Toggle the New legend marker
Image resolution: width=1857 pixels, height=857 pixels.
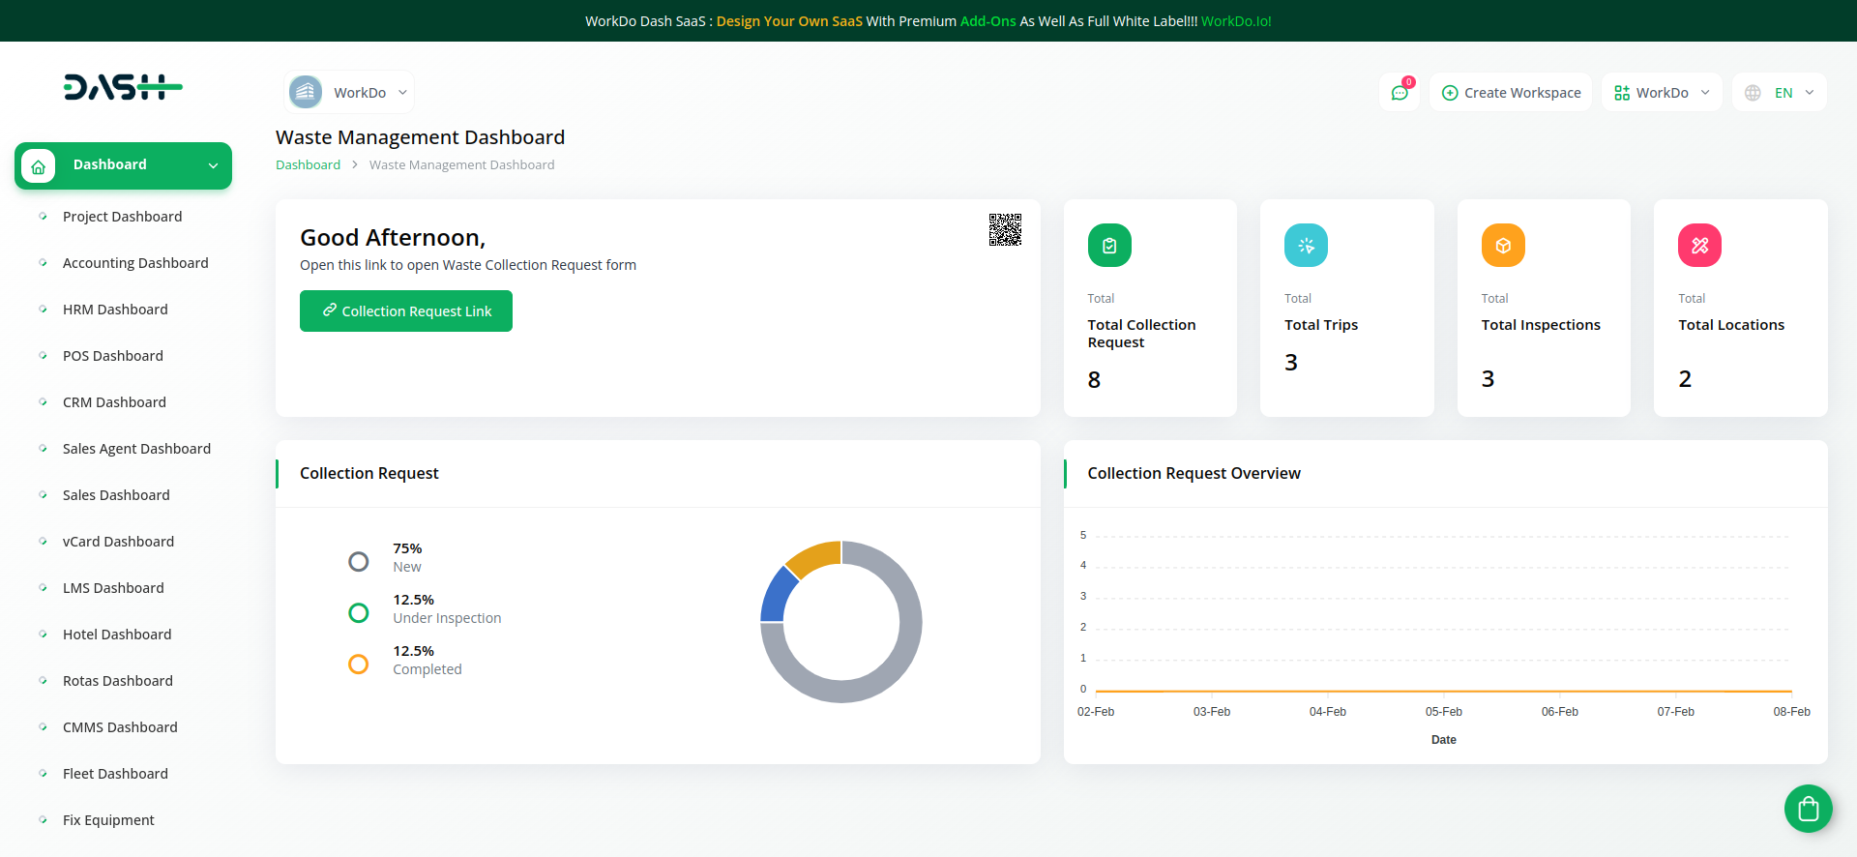tap(359, 561)
